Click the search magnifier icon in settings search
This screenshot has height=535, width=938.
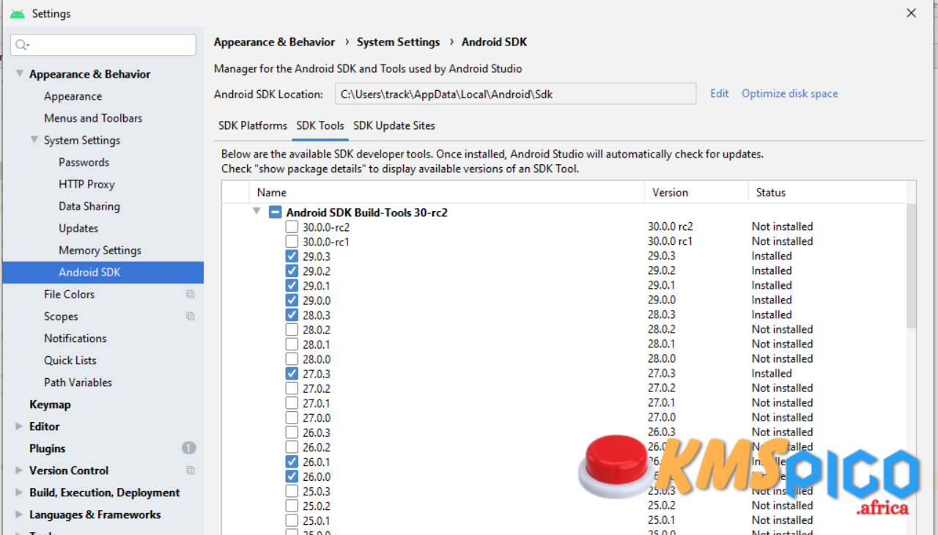(21, 45)
